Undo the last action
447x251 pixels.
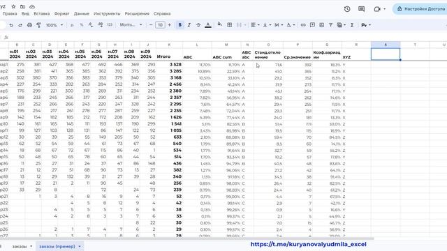[11, 25]
